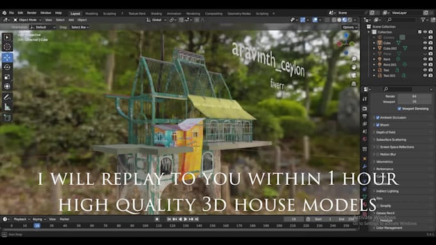This screenshot has width=436, height=245.
Task: Expand the Depth of Field panel
Action: click(x=385, y=132)
